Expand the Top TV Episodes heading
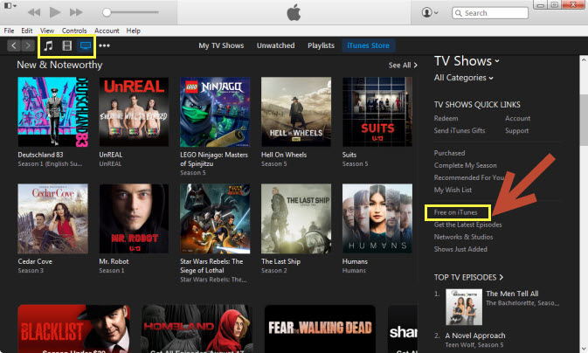Screen dimensions: 588x353 (468, 277)
